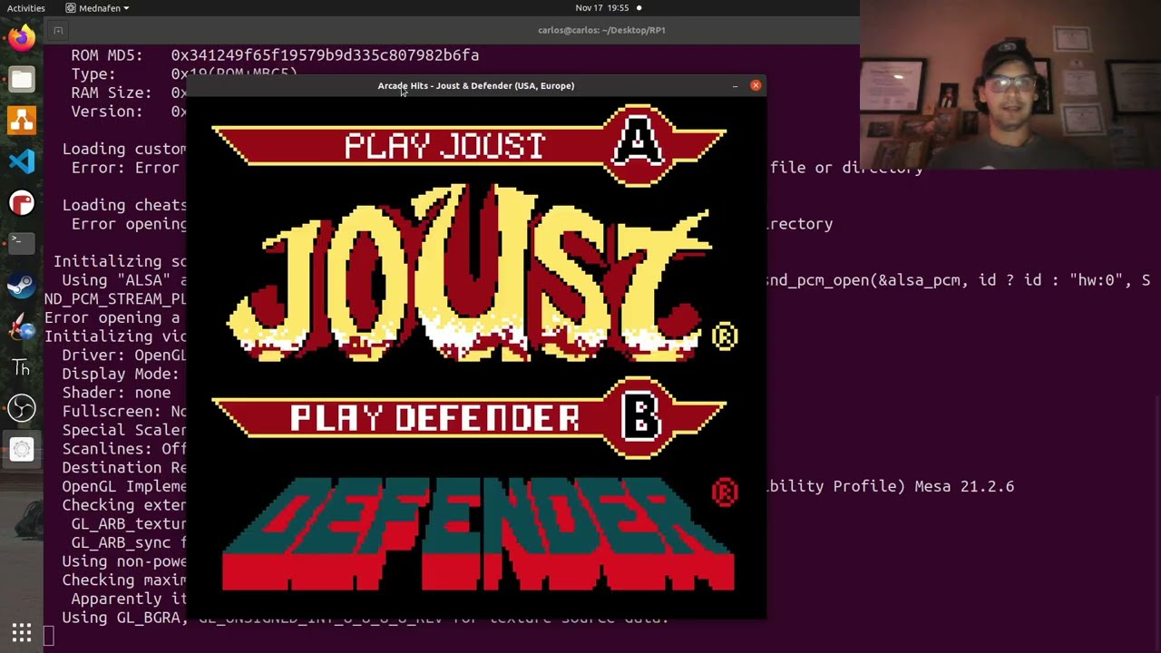Image resolution: width=1161 pixels, height=653 pixels.
Task: Close the Arcade Hits emulator window
Action: tap(756, 85)
